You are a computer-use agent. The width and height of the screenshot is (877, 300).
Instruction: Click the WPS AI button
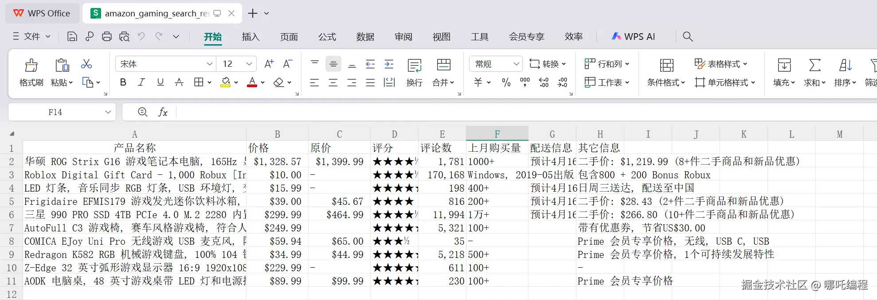[x=633, y=37]
